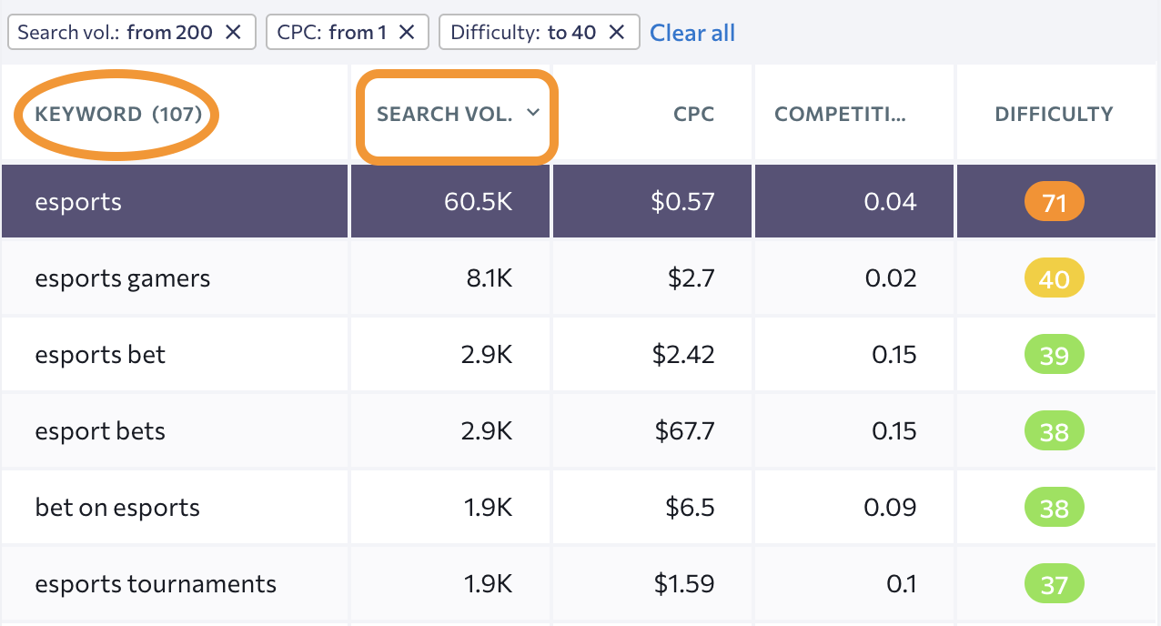Screen dimensions: 1161x626
Task: Click the orange 71 difficulty badge for esports
Action: pyautogui.click(x=1054, y=201)
